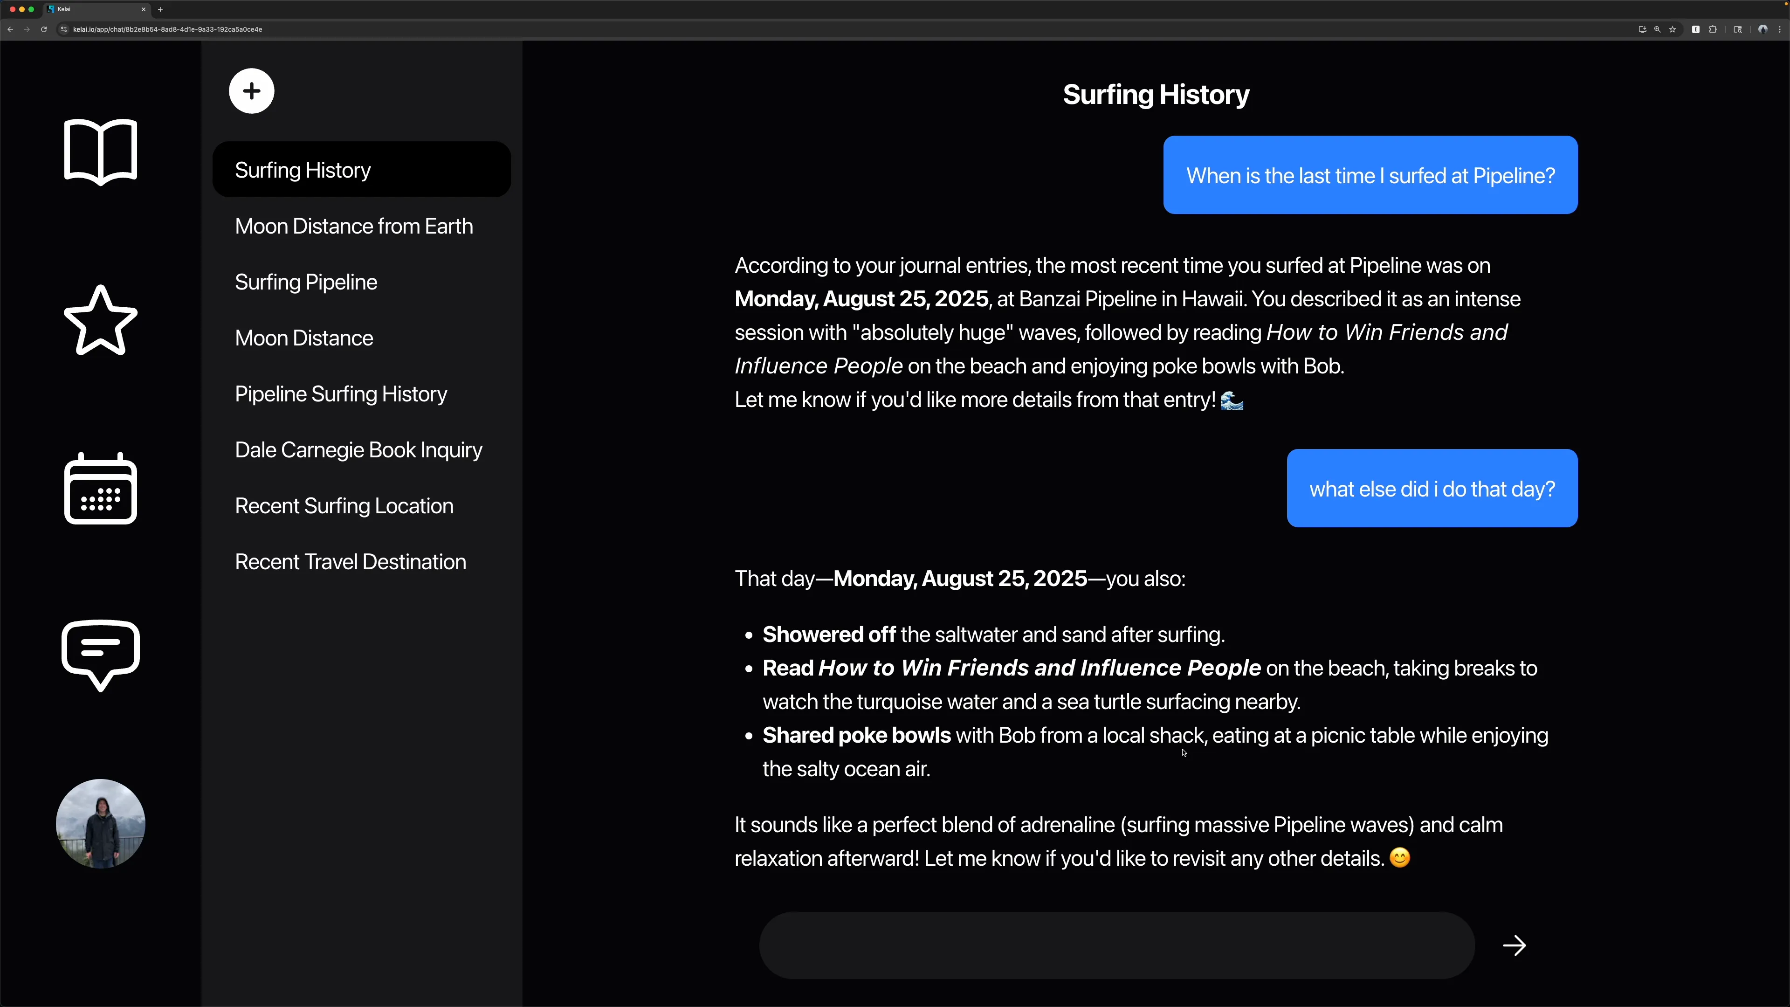
Task: Select the Pipeline Surfing History conversation
Action: (340, 394)
